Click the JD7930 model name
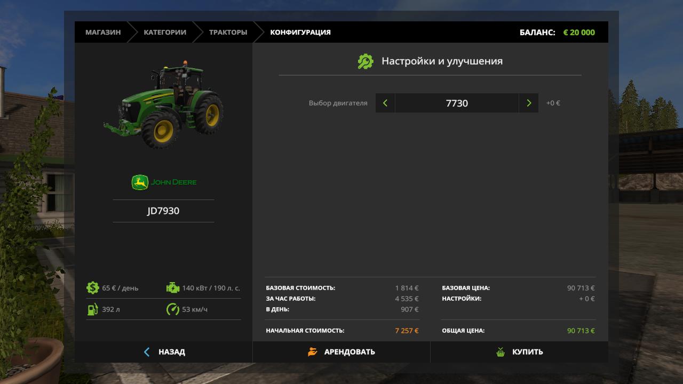Viewport: 683px width, 384px height. click(x=163, y=211)
